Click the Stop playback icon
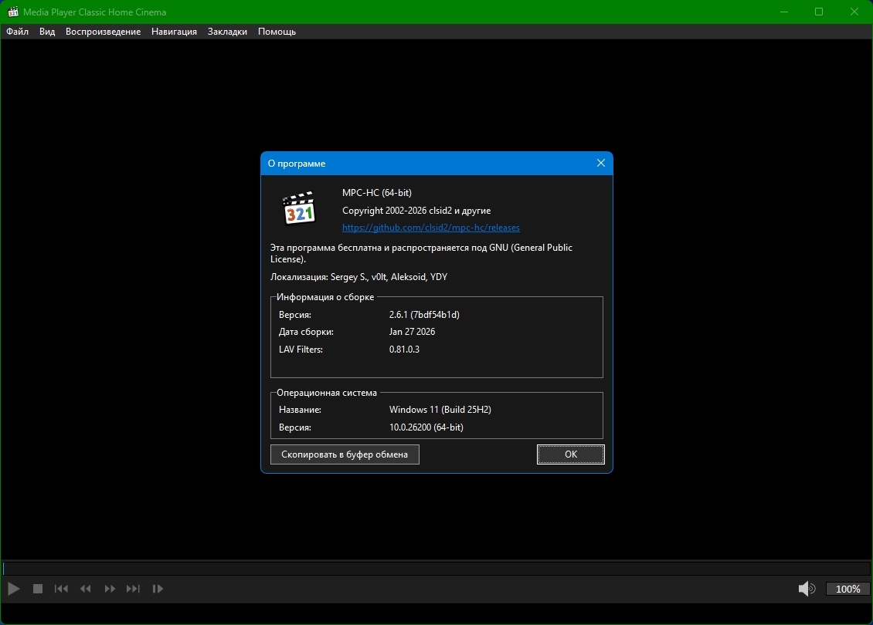This screenshot has height=625, width=873. [x=37, y=589]
